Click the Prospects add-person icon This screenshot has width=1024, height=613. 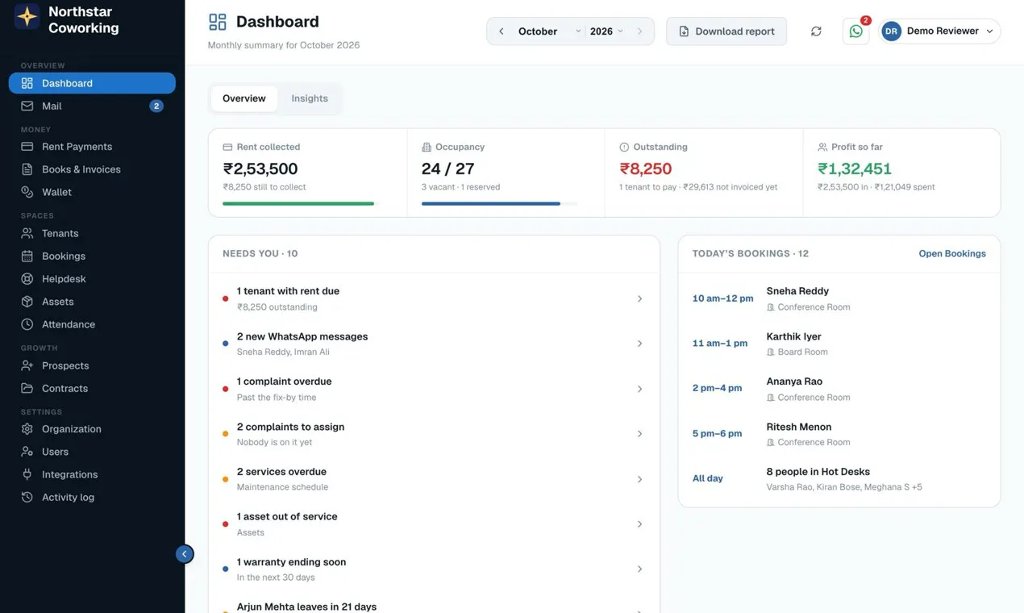(x=27, y=365)
